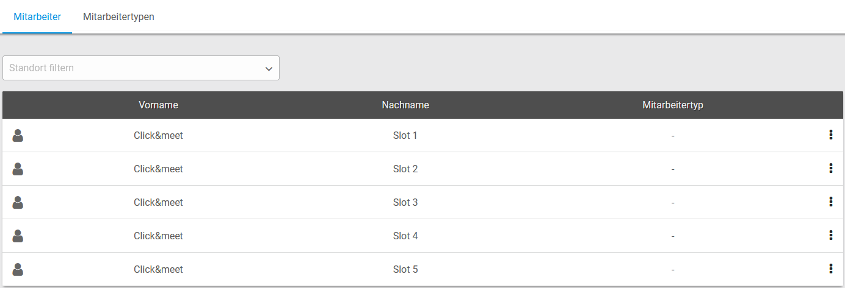Click Click&meet first name in Slot 5 row

click(x=158, y=269)
